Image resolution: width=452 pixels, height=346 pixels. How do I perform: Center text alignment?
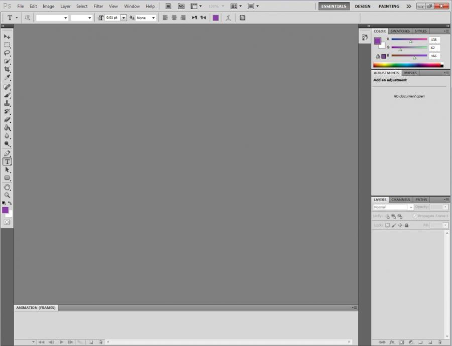(x=174, y=18)
